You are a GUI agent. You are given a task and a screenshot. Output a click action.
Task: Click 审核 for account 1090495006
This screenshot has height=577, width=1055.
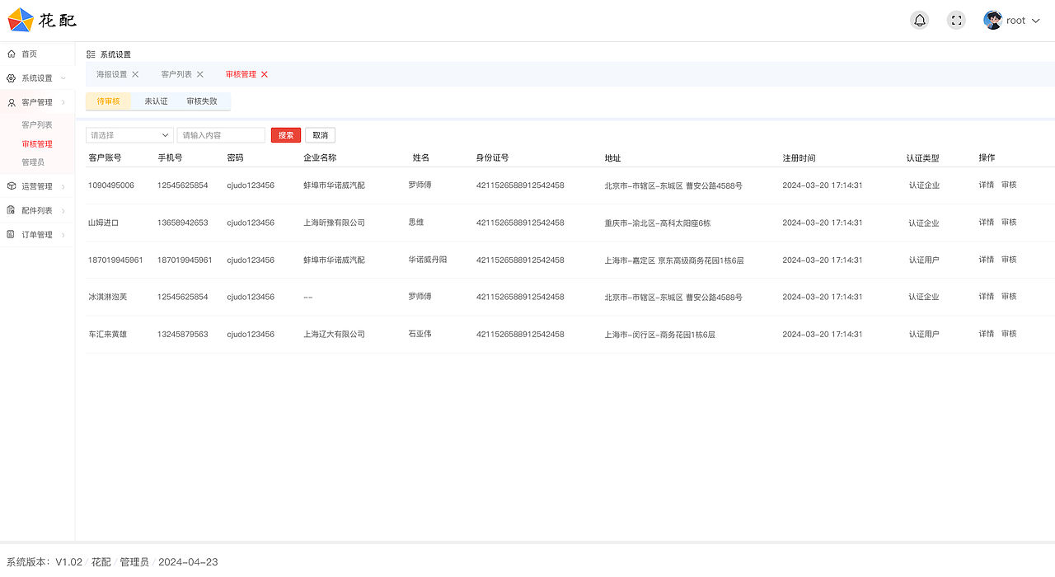1009,185
